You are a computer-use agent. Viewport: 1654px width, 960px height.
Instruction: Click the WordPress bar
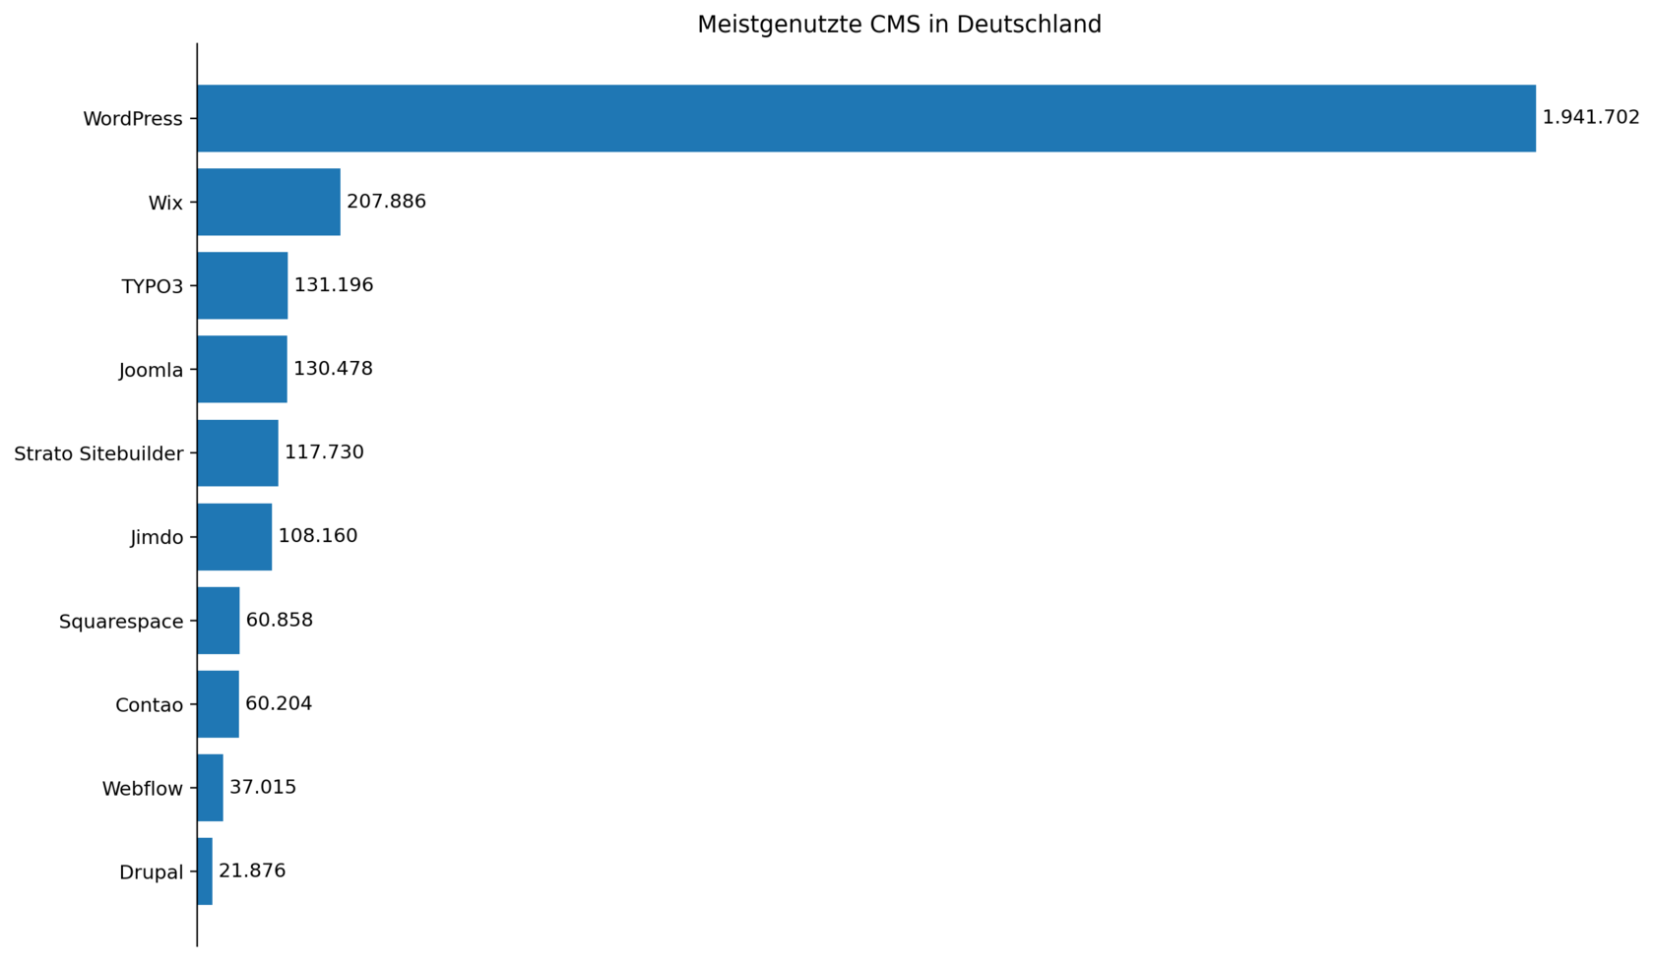click(866, 118)
